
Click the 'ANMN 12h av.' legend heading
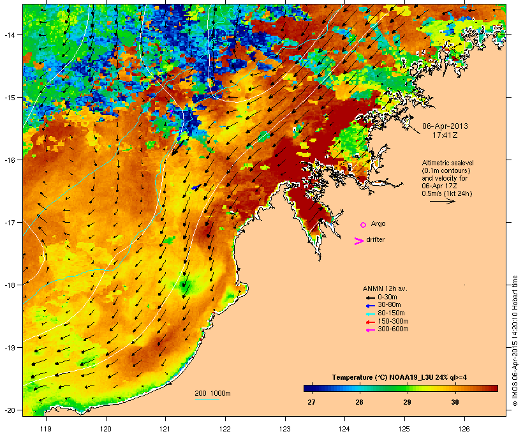point(385,288)
